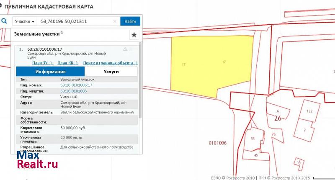Open the План ЗУ link
The height and width of the screenshot is (180, 335).
[x=42, y=63]
